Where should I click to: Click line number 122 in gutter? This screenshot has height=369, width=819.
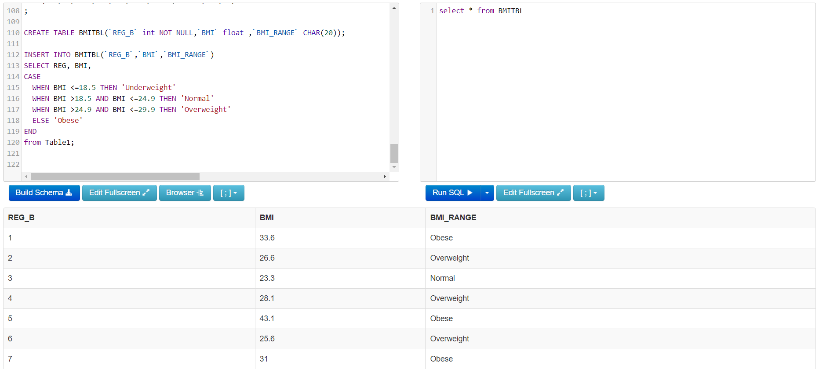coord(13,164)
